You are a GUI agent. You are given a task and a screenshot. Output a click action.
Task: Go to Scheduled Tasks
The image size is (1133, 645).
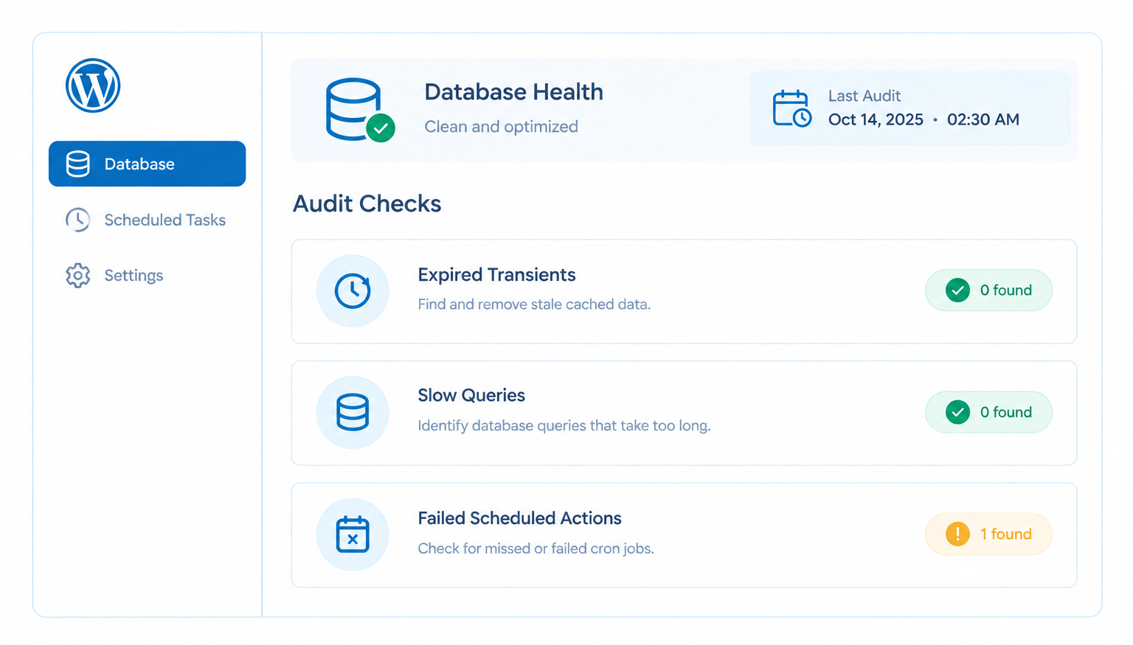(148, 220)
